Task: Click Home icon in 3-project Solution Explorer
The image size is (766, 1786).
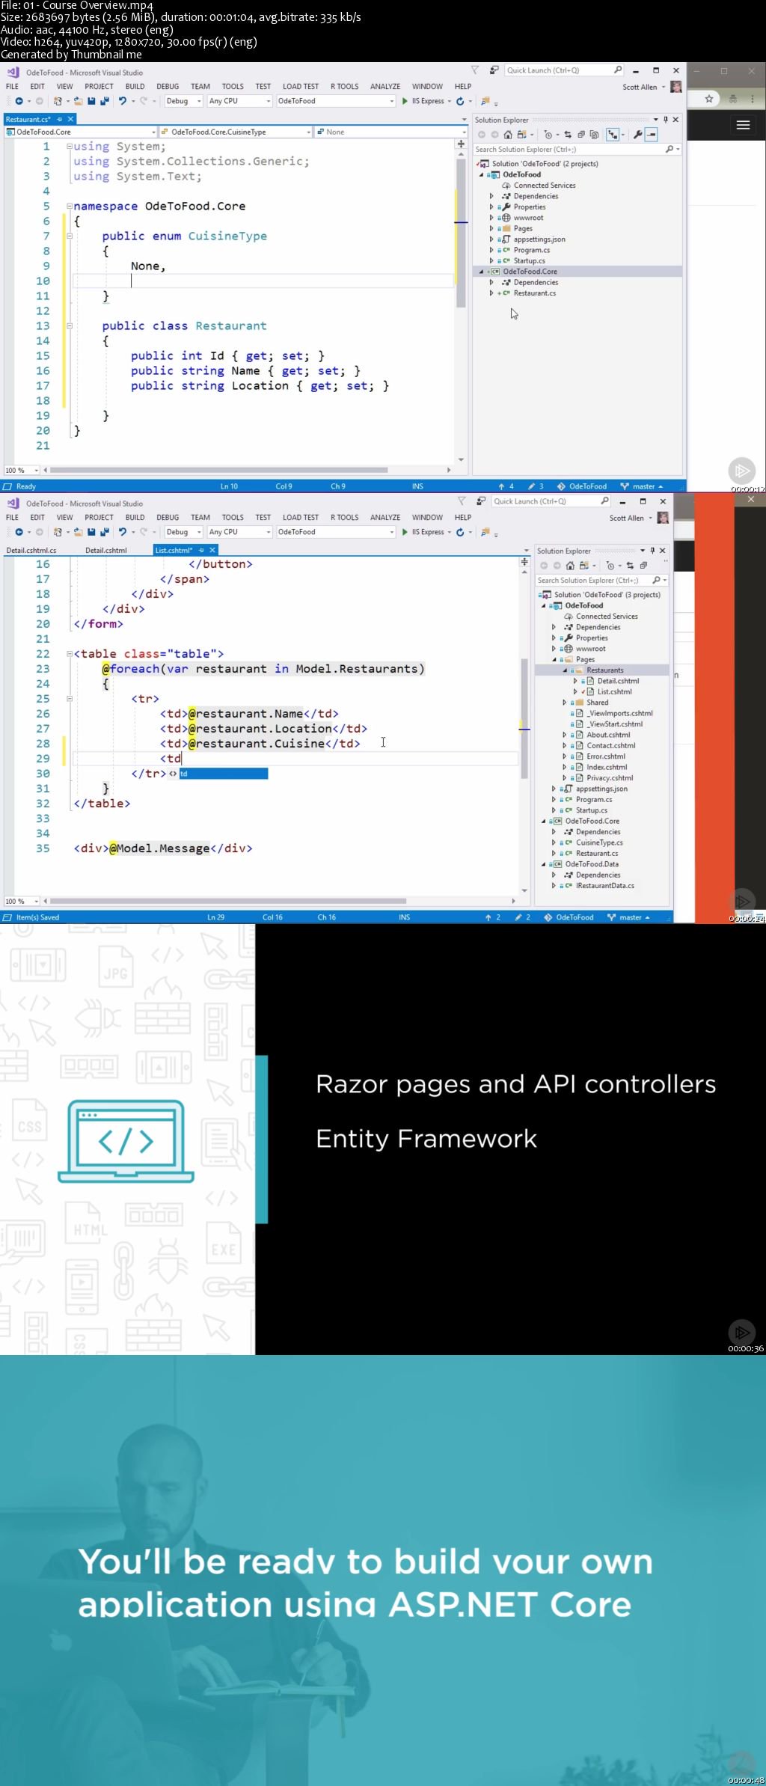Action: pos(570,566)
